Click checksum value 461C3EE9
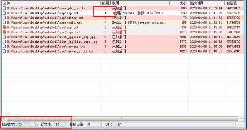Image resolution: width=247 pixels, height=130 pixels. tap(233, 37)
